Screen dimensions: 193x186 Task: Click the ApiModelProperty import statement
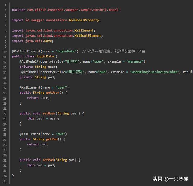coord(56,20)
